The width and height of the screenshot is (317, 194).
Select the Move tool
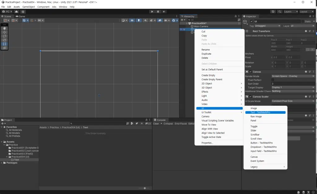[4, 32]
